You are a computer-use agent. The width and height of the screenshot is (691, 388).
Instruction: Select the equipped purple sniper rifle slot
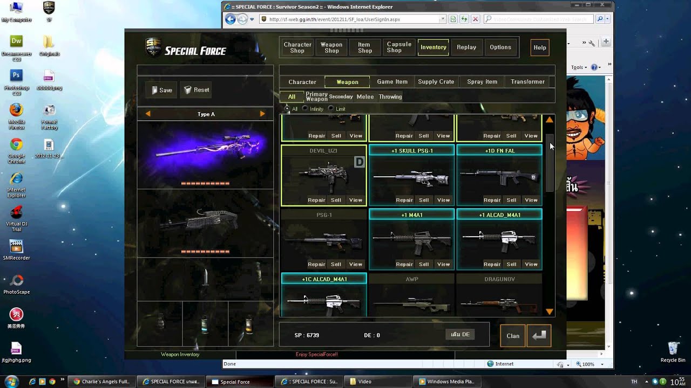coord(205,155)
